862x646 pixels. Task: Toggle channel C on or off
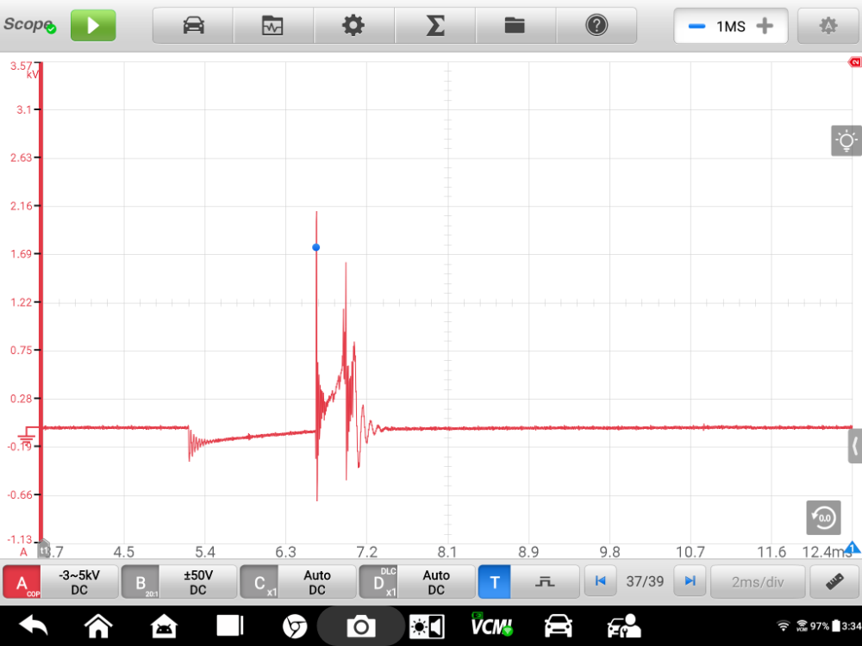(x=259, y=582)
